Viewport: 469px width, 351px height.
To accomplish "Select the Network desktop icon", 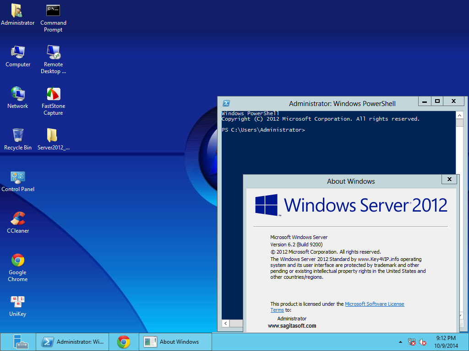I will 18,98.
